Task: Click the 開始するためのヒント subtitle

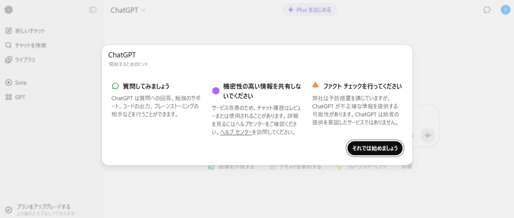Action: pos(128,65)
